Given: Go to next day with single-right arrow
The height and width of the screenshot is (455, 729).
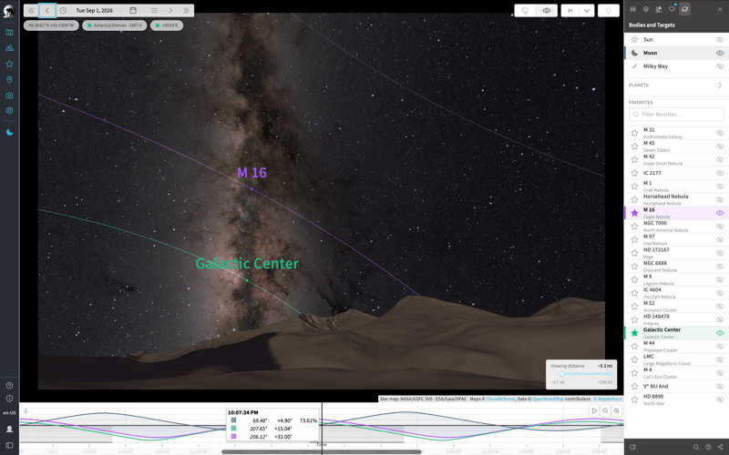Looking at the screenshot, I should coord(170,10).
